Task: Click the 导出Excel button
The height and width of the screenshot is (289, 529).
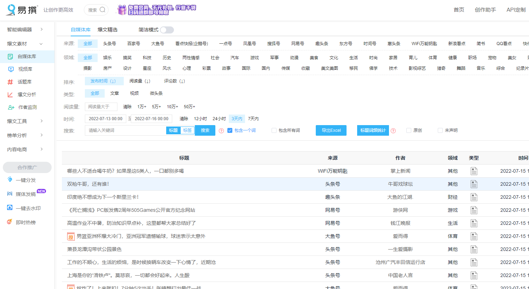Action: click(x=331, y=130)
